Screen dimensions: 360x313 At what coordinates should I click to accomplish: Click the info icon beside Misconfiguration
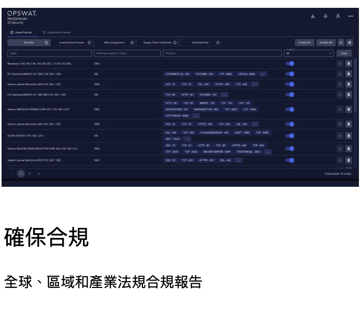click(132, 42)
